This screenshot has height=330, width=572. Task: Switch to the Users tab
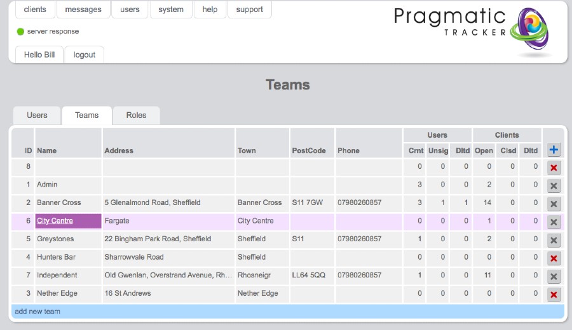point(37,115)
